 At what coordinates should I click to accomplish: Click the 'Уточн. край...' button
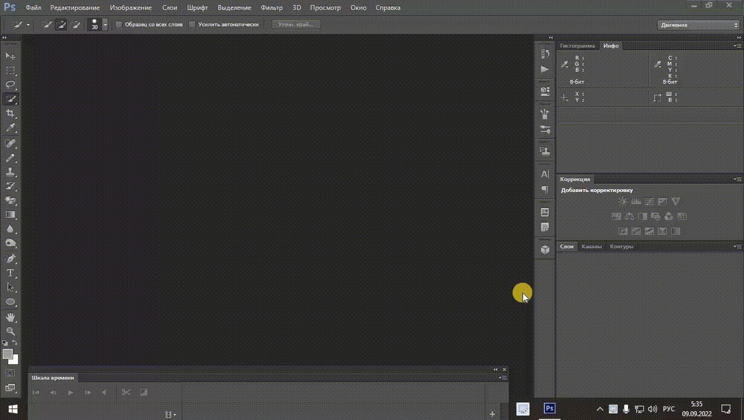[296, 25]
